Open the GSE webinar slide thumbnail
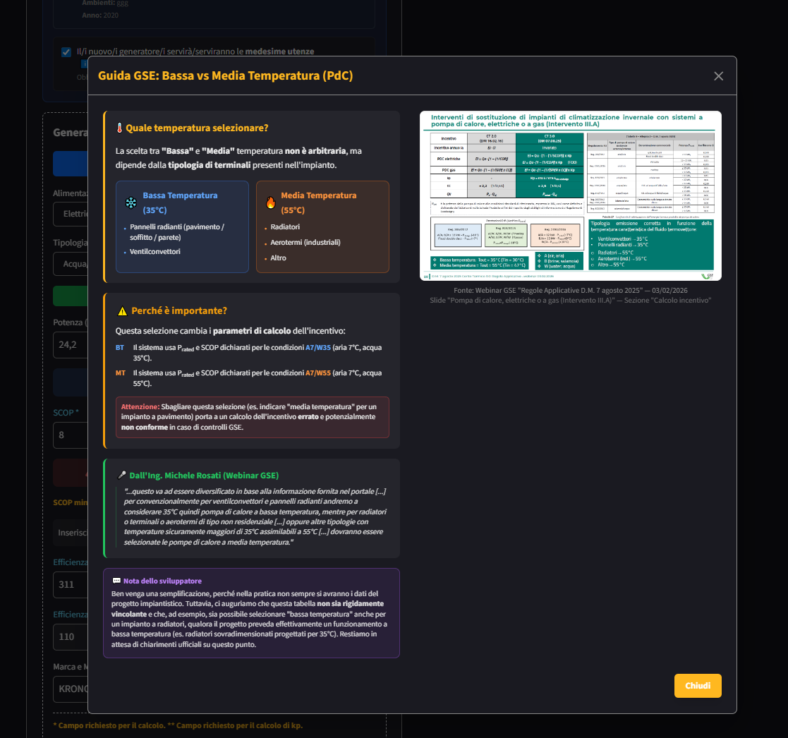 click(570, 195)
